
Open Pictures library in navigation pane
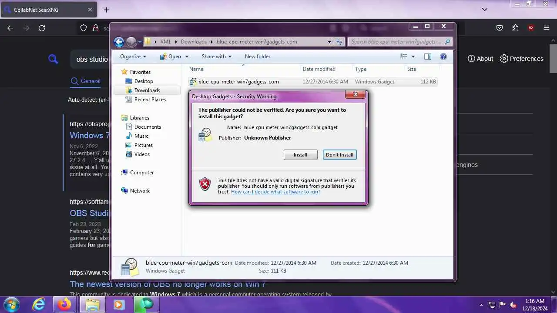coord(144,145)
